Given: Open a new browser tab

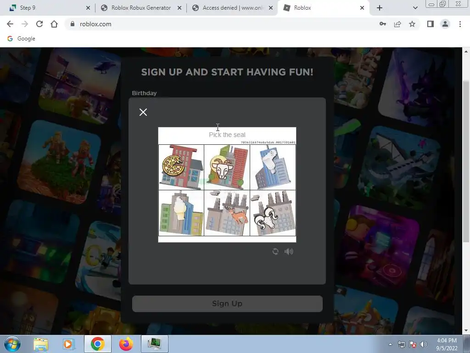Looking at the screenshot, I should 380,8.
